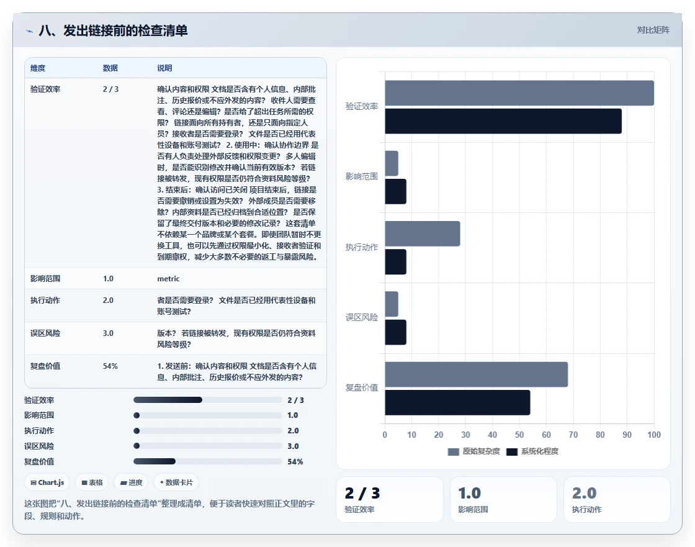Screen dimensions: 695x547
Task: Click the lightning icon beside the section title
Action: (x=30, y=31)
